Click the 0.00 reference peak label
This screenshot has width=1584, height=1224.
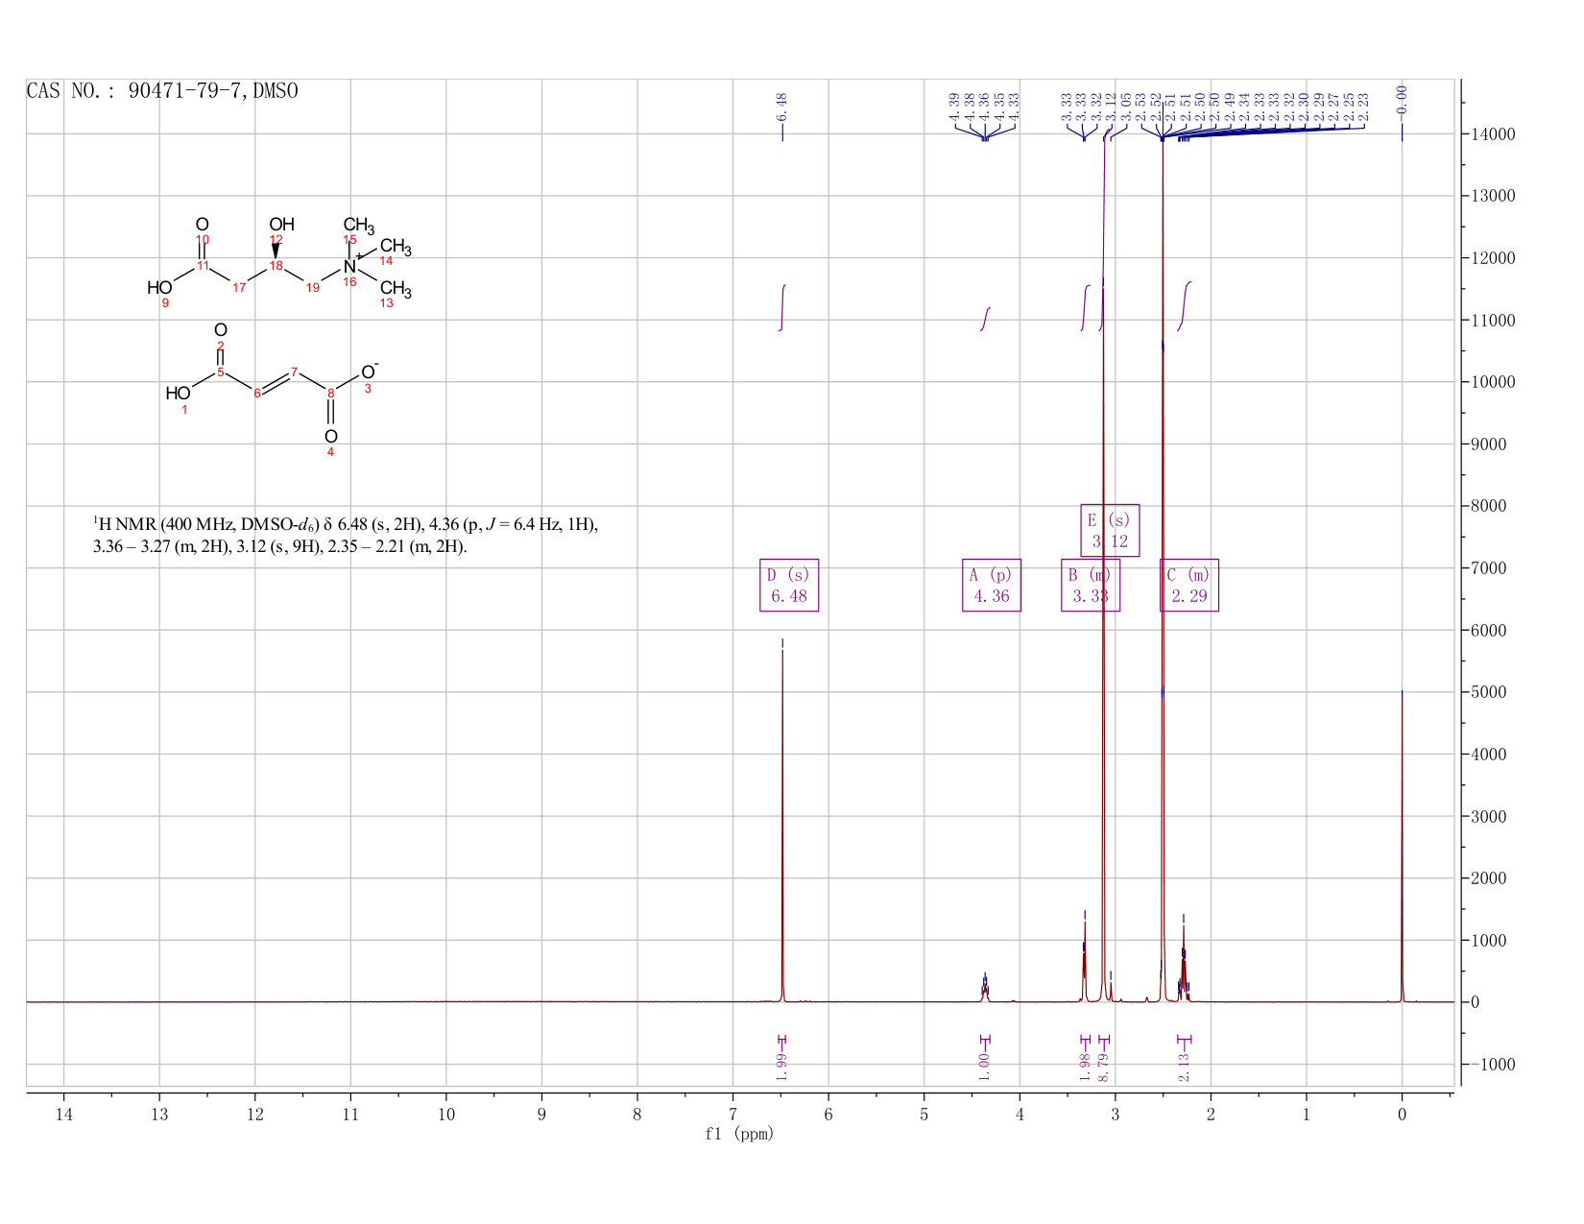tap(1402, 100)
